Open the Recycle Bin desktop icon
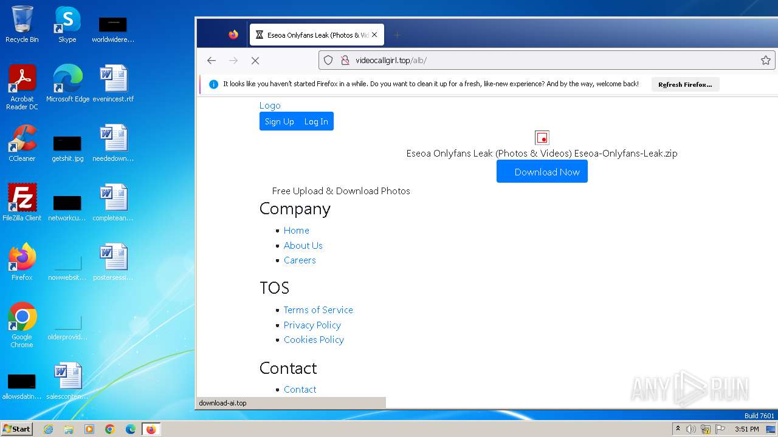Image resolution: width=778 pixels, height=437 pixels. 22,24
